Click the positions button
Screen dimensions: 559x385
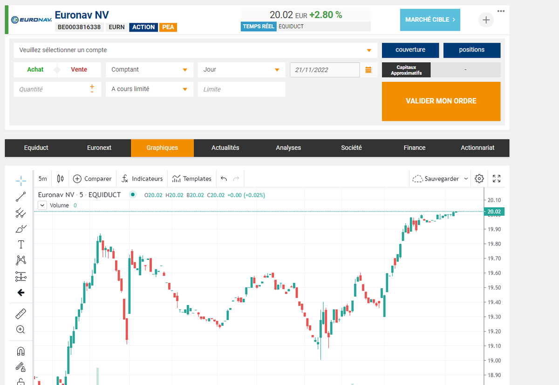[x=472, y=50]
